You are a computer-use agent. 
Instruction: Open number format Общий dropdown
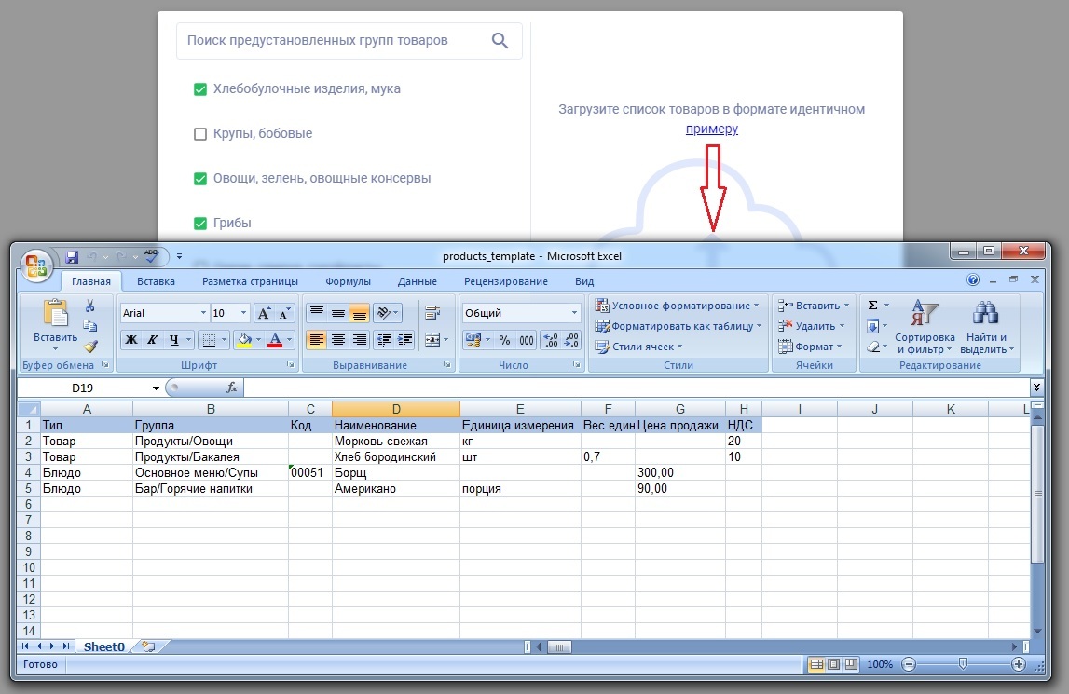pos(574,313)
